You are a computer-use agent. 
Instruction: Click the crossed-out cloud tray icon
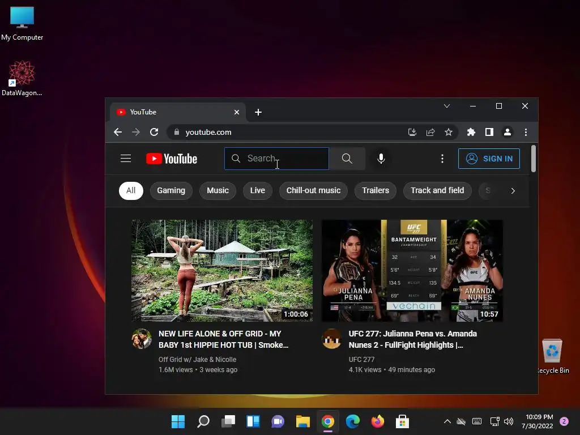pyautogui.click(x=461, y=421)
